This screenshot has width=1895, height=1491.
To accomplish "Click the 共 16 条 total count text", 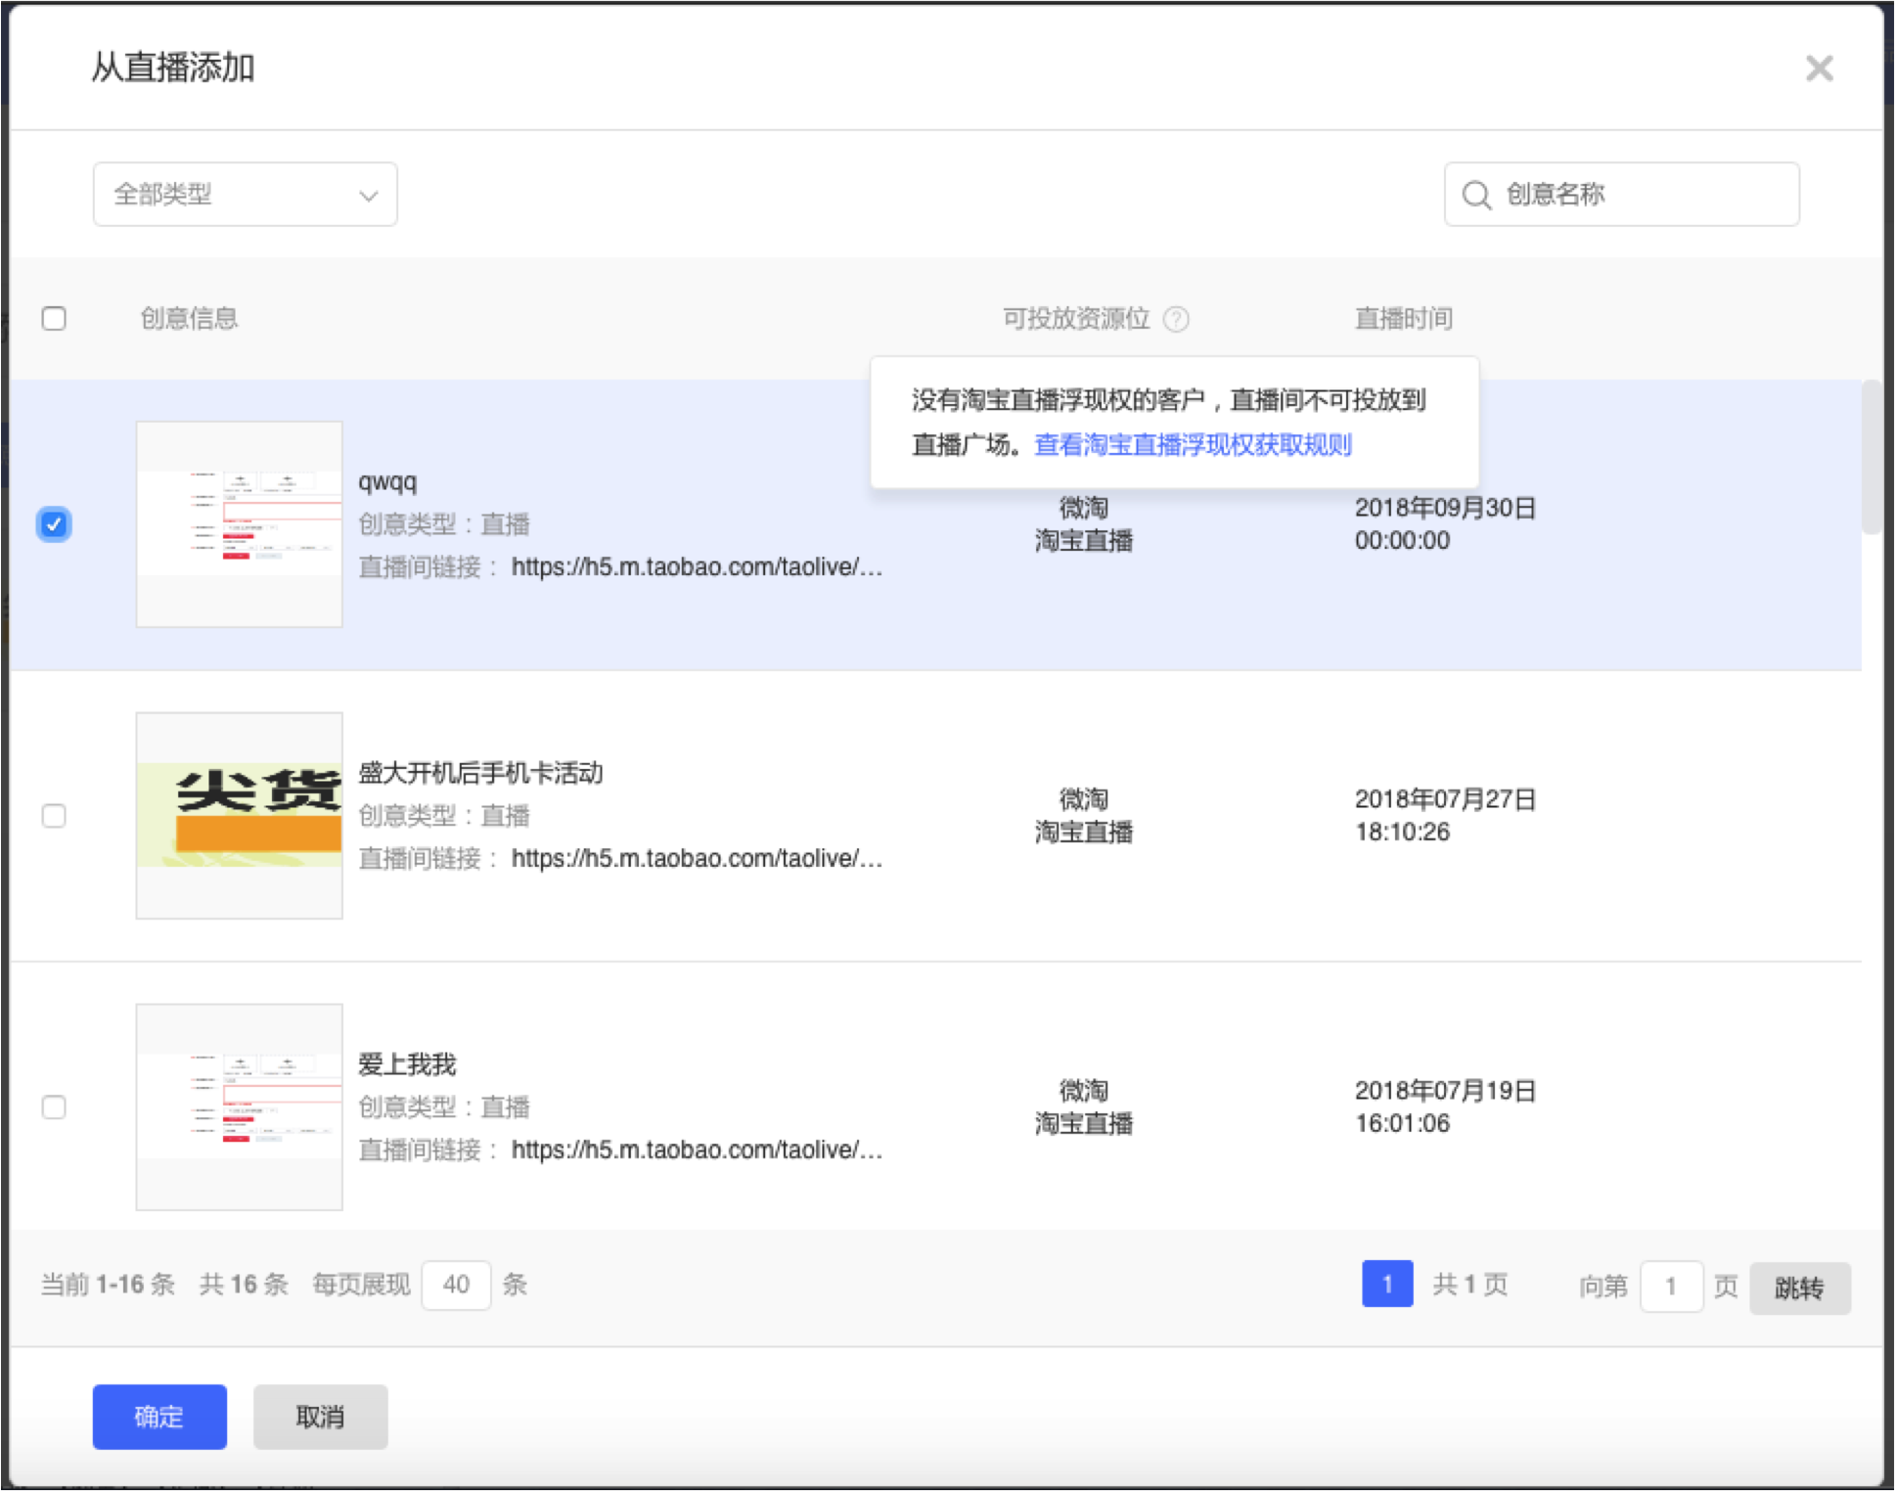I will click(x=244, y=1285).
